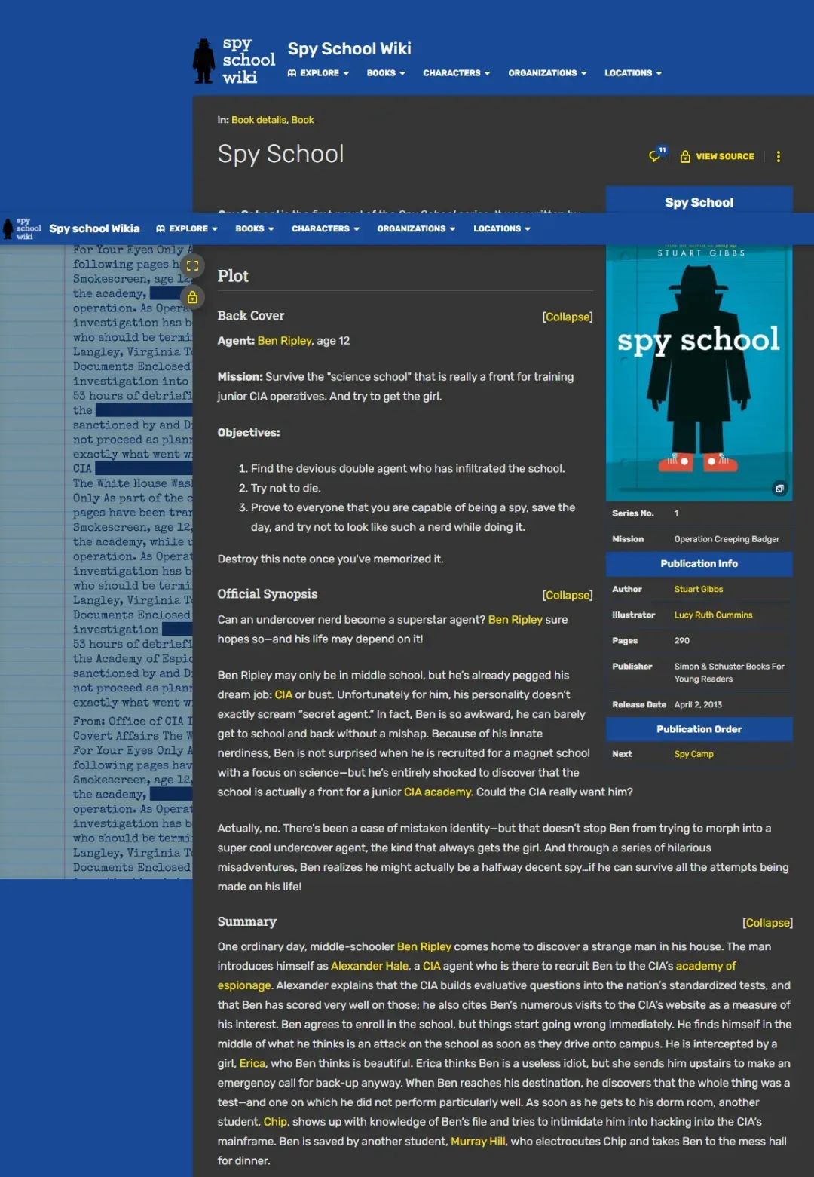This screenshot has height=1177, width=814.
Task: Click the 'Operation Creeping Badger' mission value
Action: 727,539
